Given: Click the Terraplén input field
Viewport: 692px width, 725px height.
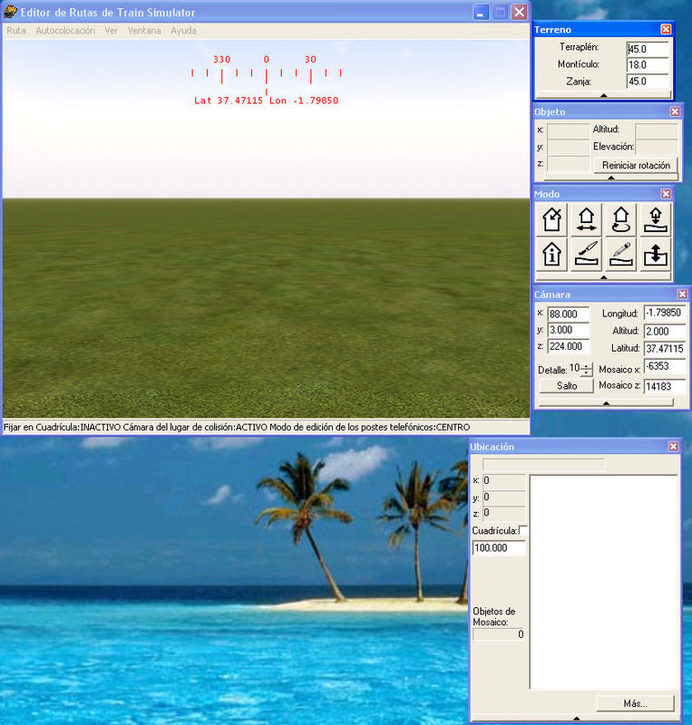Looking at the screenshot, I should [648, 49].
